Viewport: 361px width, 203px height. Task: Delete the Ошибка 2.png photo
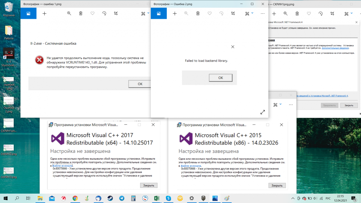point(198,14)
